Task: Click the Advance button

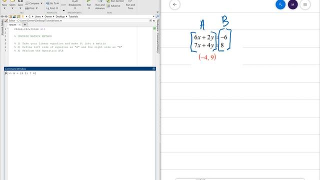Action: [113, 6]
